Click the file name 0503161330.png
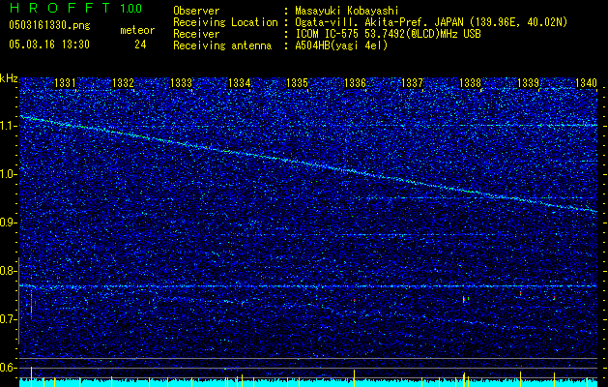 (x=49, y=25)
